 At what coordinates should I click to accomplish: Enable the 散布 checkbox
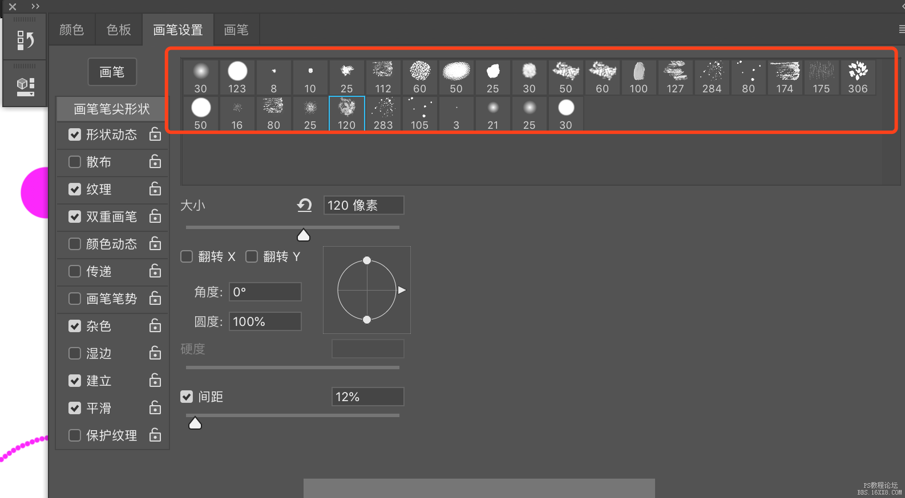coord(75,162)
